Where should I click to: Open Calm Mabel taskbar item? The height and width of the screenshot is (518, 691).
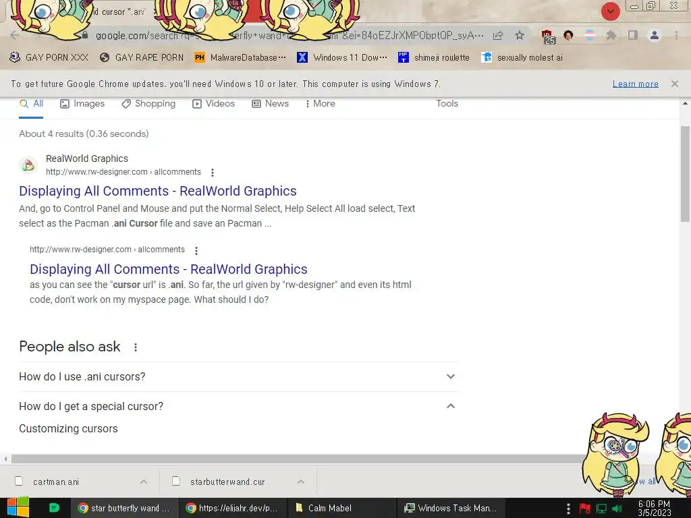341,508
